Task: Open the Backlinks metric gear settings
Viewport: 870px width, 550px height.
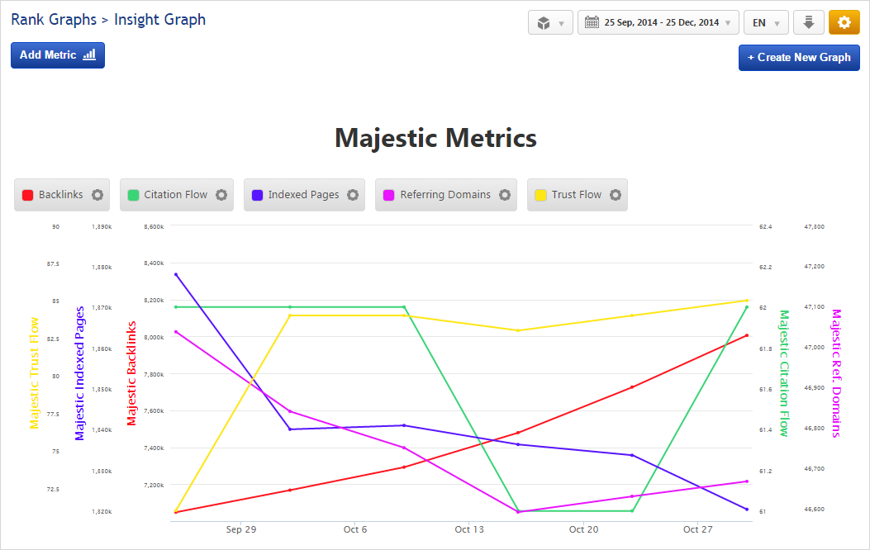Action: click(97, 195)
